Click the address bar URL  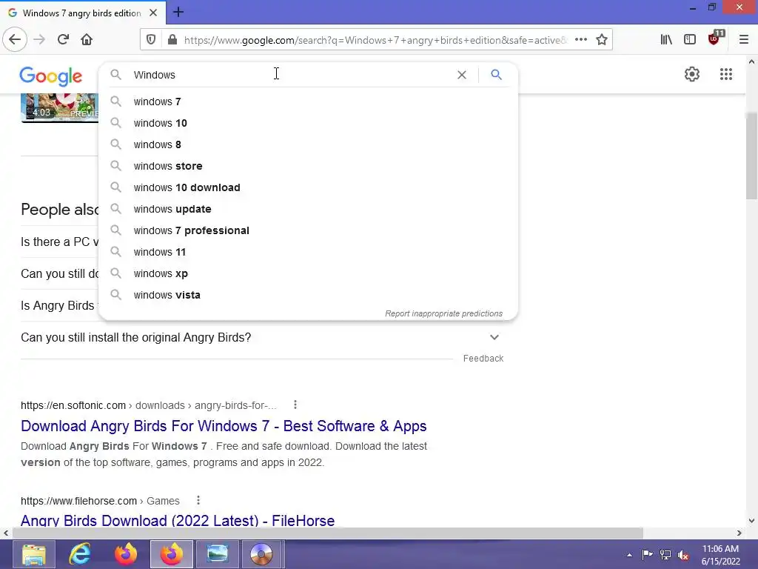point(375,40)
